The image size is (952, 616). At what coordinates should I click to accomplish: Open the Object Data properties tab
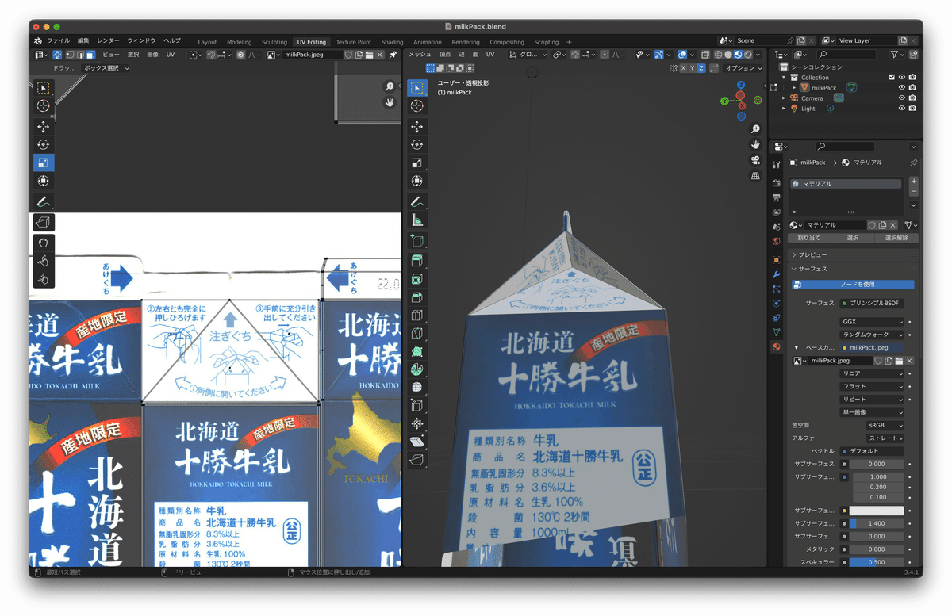click(777, 332)
